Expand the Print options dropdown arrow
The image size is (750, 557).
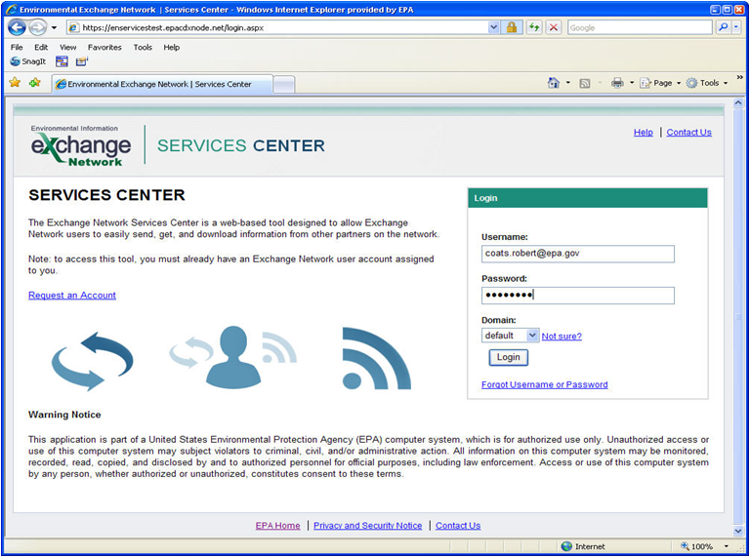tap(632, 83)
